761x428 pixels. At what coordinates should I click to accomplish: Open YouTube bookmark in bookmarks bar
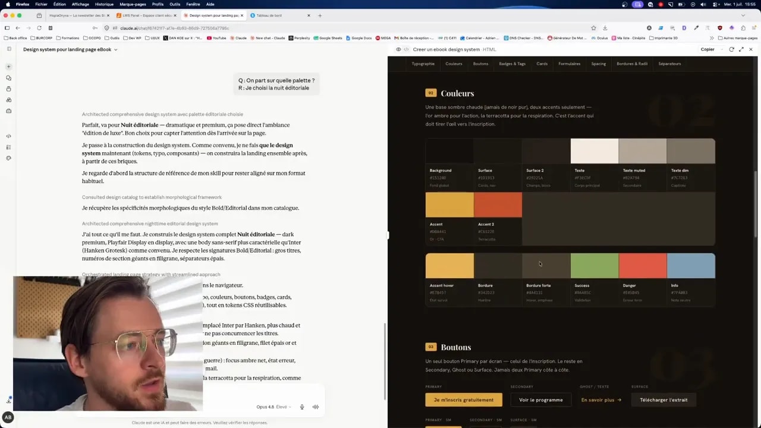(x=216, y=38)
